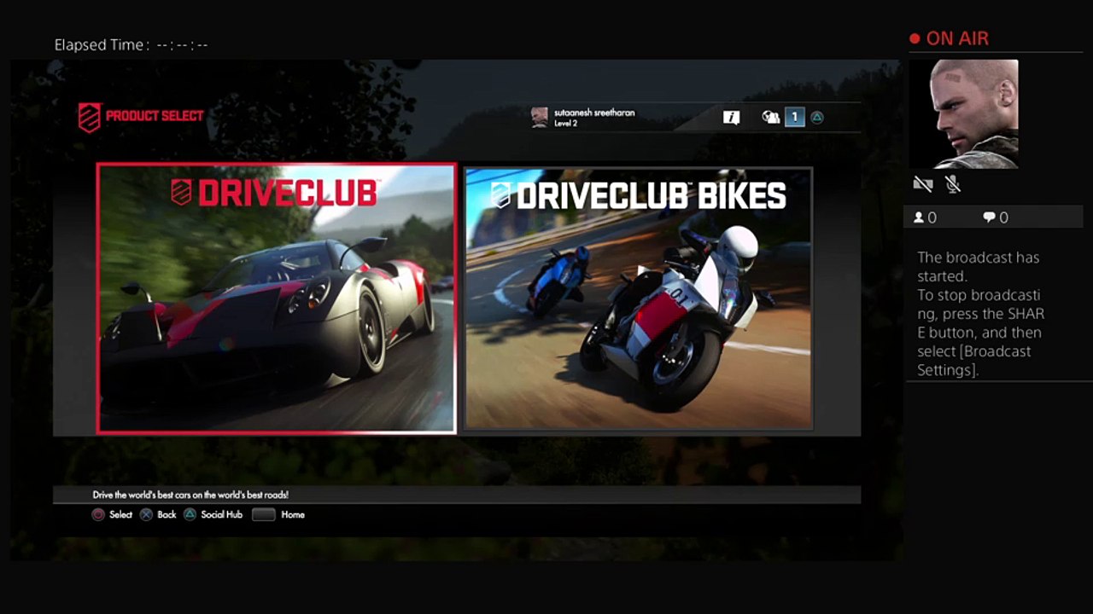Toggle the disabled camera icon
This screenshot has width=1093, height=614.
tap(922, 184)
